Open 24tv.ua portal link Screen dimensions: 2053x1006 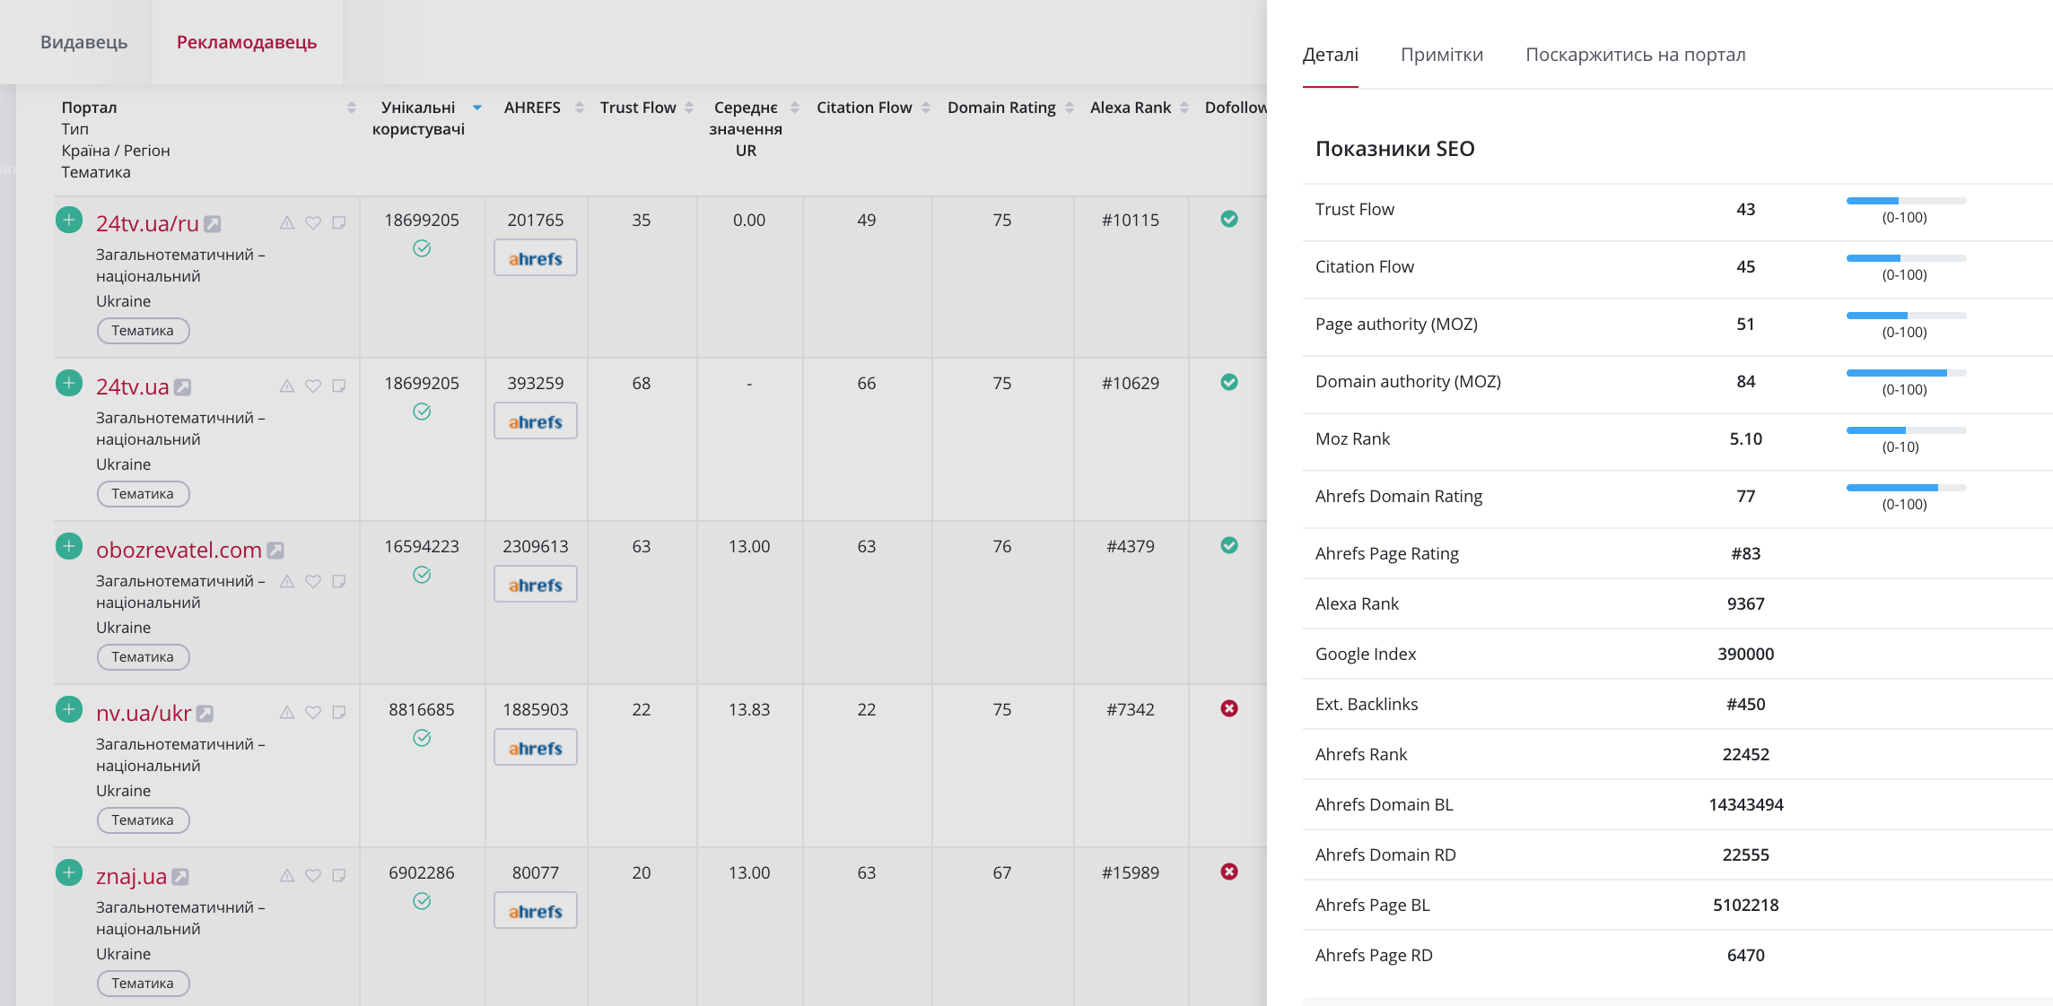point(133,387)
